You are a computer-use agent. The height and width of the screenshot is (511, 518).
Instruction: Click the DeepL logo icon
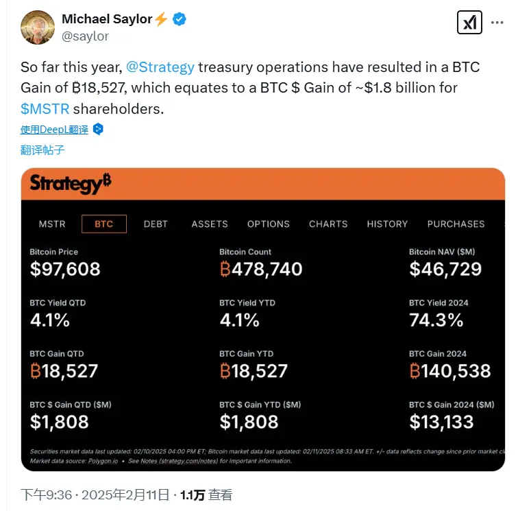98,130
